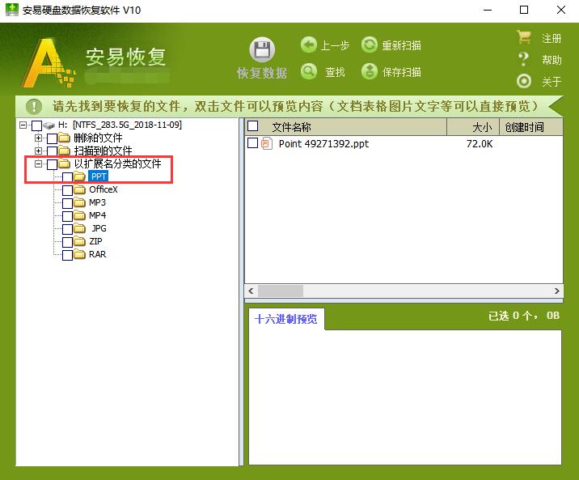Select the 删除的文件 tree label
579x480 pixels.
(98, 138)
